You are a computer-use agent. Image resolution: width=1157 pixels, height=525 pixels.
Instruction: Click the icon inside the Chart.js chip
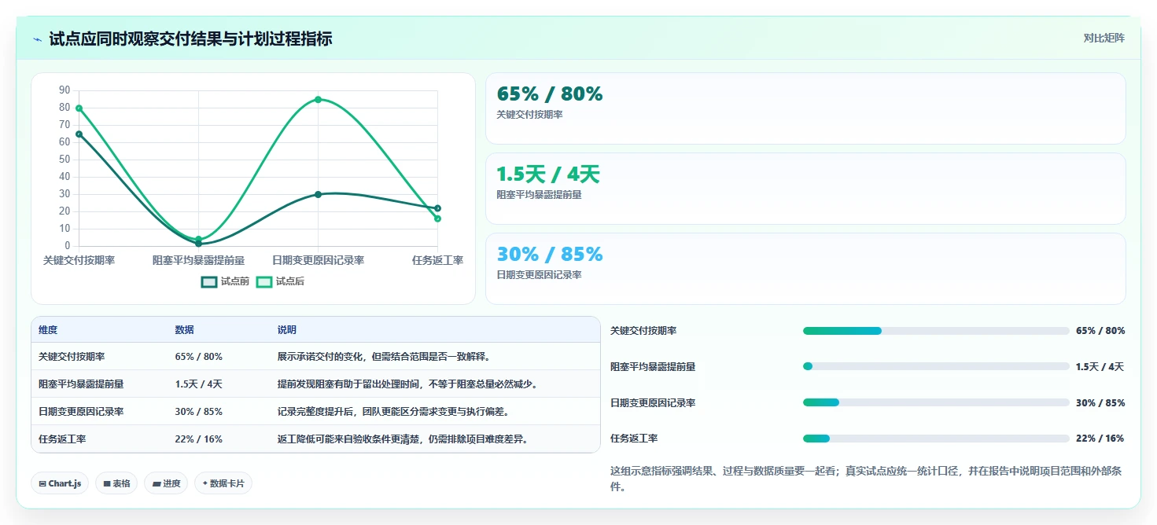coord(42,483)
